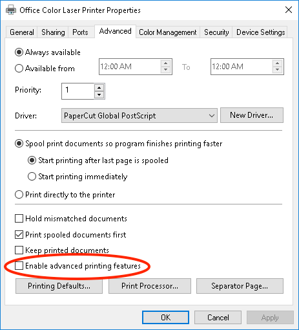Screen dimensions: 299x330
Task: Choose Print directly to the printer
Action: tap(19, 195)
